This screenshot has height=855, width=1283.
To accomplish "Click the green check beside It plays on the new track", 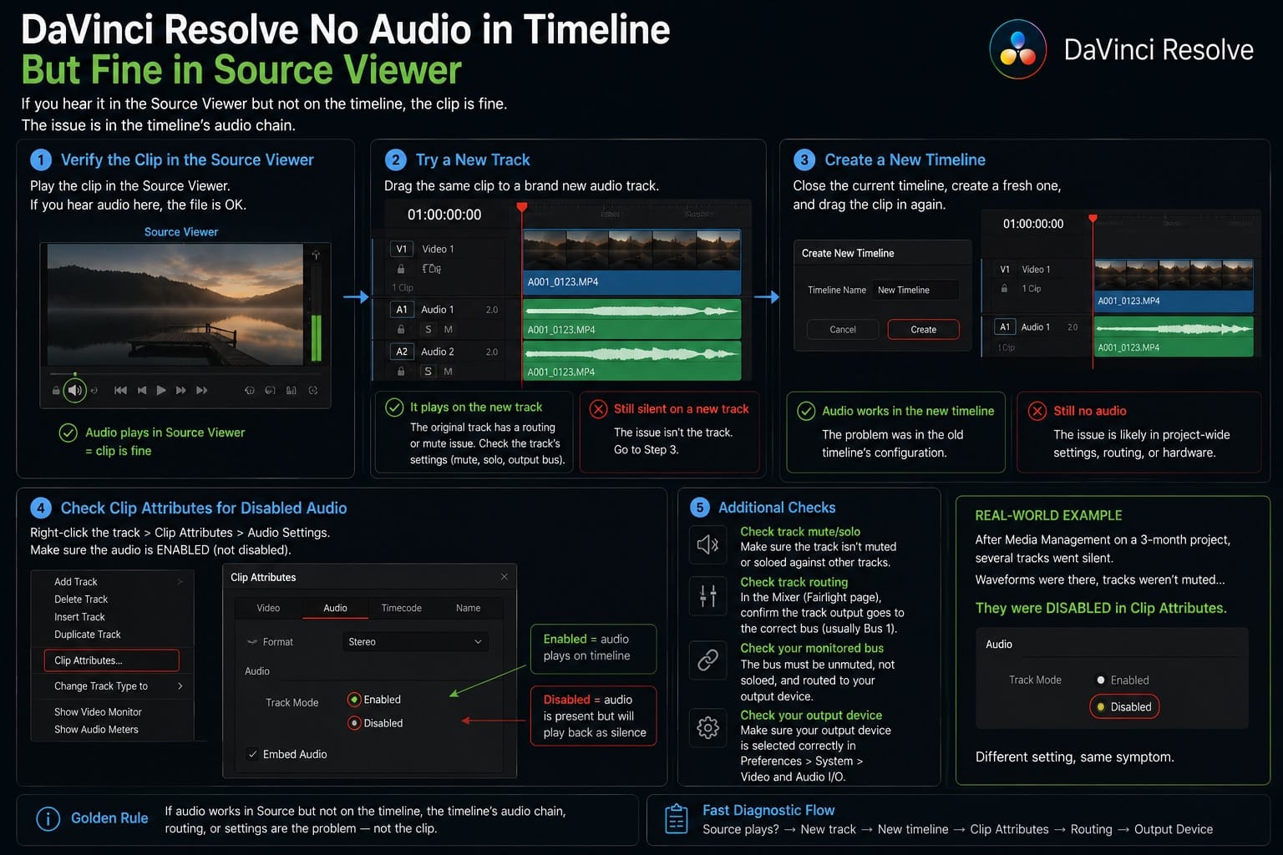I will point(394,407).
